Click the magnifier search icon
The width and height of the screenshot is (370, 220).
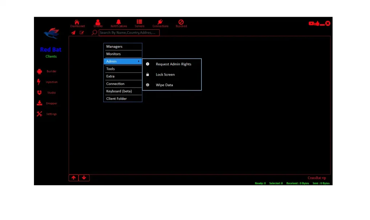click(x=94, y=33)
